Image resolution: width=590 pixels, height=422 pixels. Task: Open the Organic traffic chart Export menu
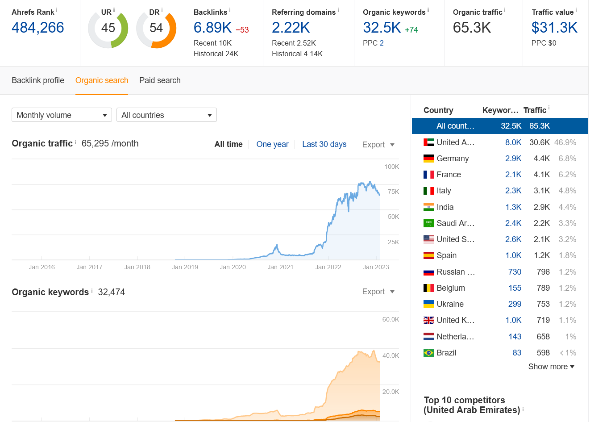pos(378,145)
